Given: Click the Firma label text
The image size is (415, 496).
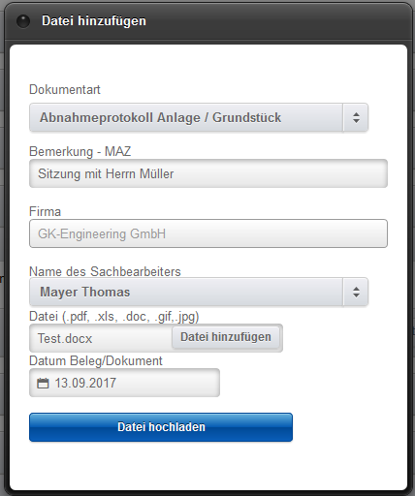Looking at the screenshot, I should pos(45,212).
